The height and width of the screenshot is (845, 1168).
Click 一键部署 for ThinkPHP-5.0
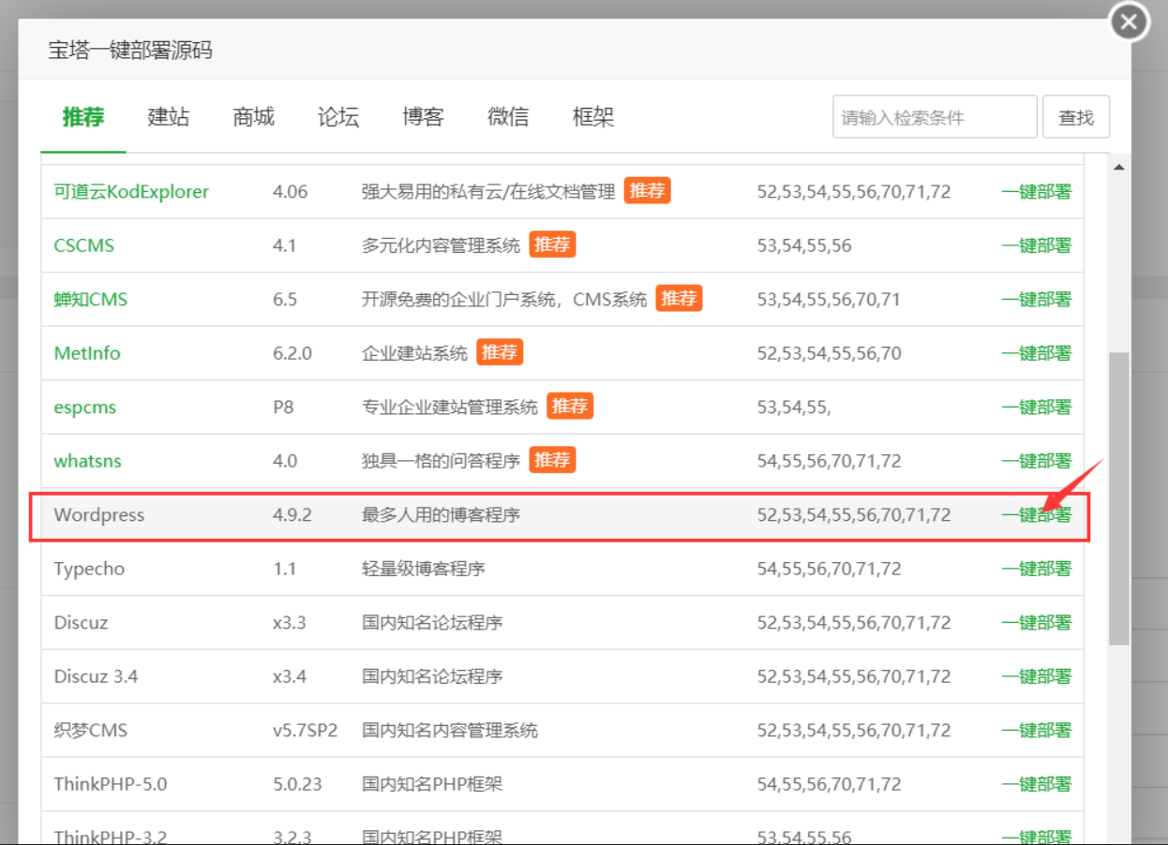coord(1036,784)
